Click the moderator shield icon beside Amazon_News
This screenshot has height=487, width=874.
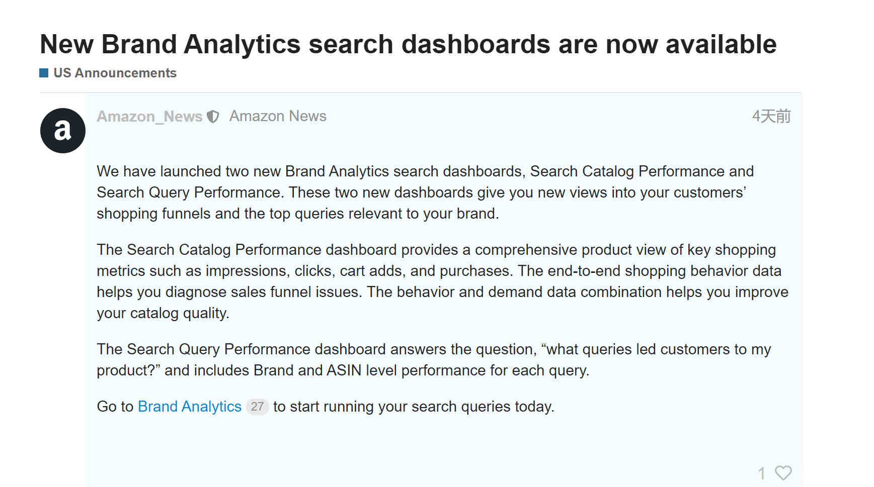pos(213,117)
